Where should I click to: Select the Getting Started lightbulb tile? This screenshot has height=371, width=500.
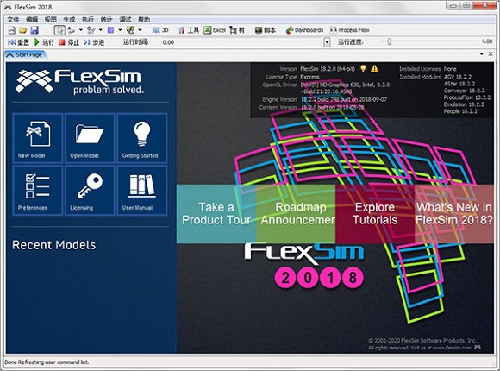coord(142,138)
